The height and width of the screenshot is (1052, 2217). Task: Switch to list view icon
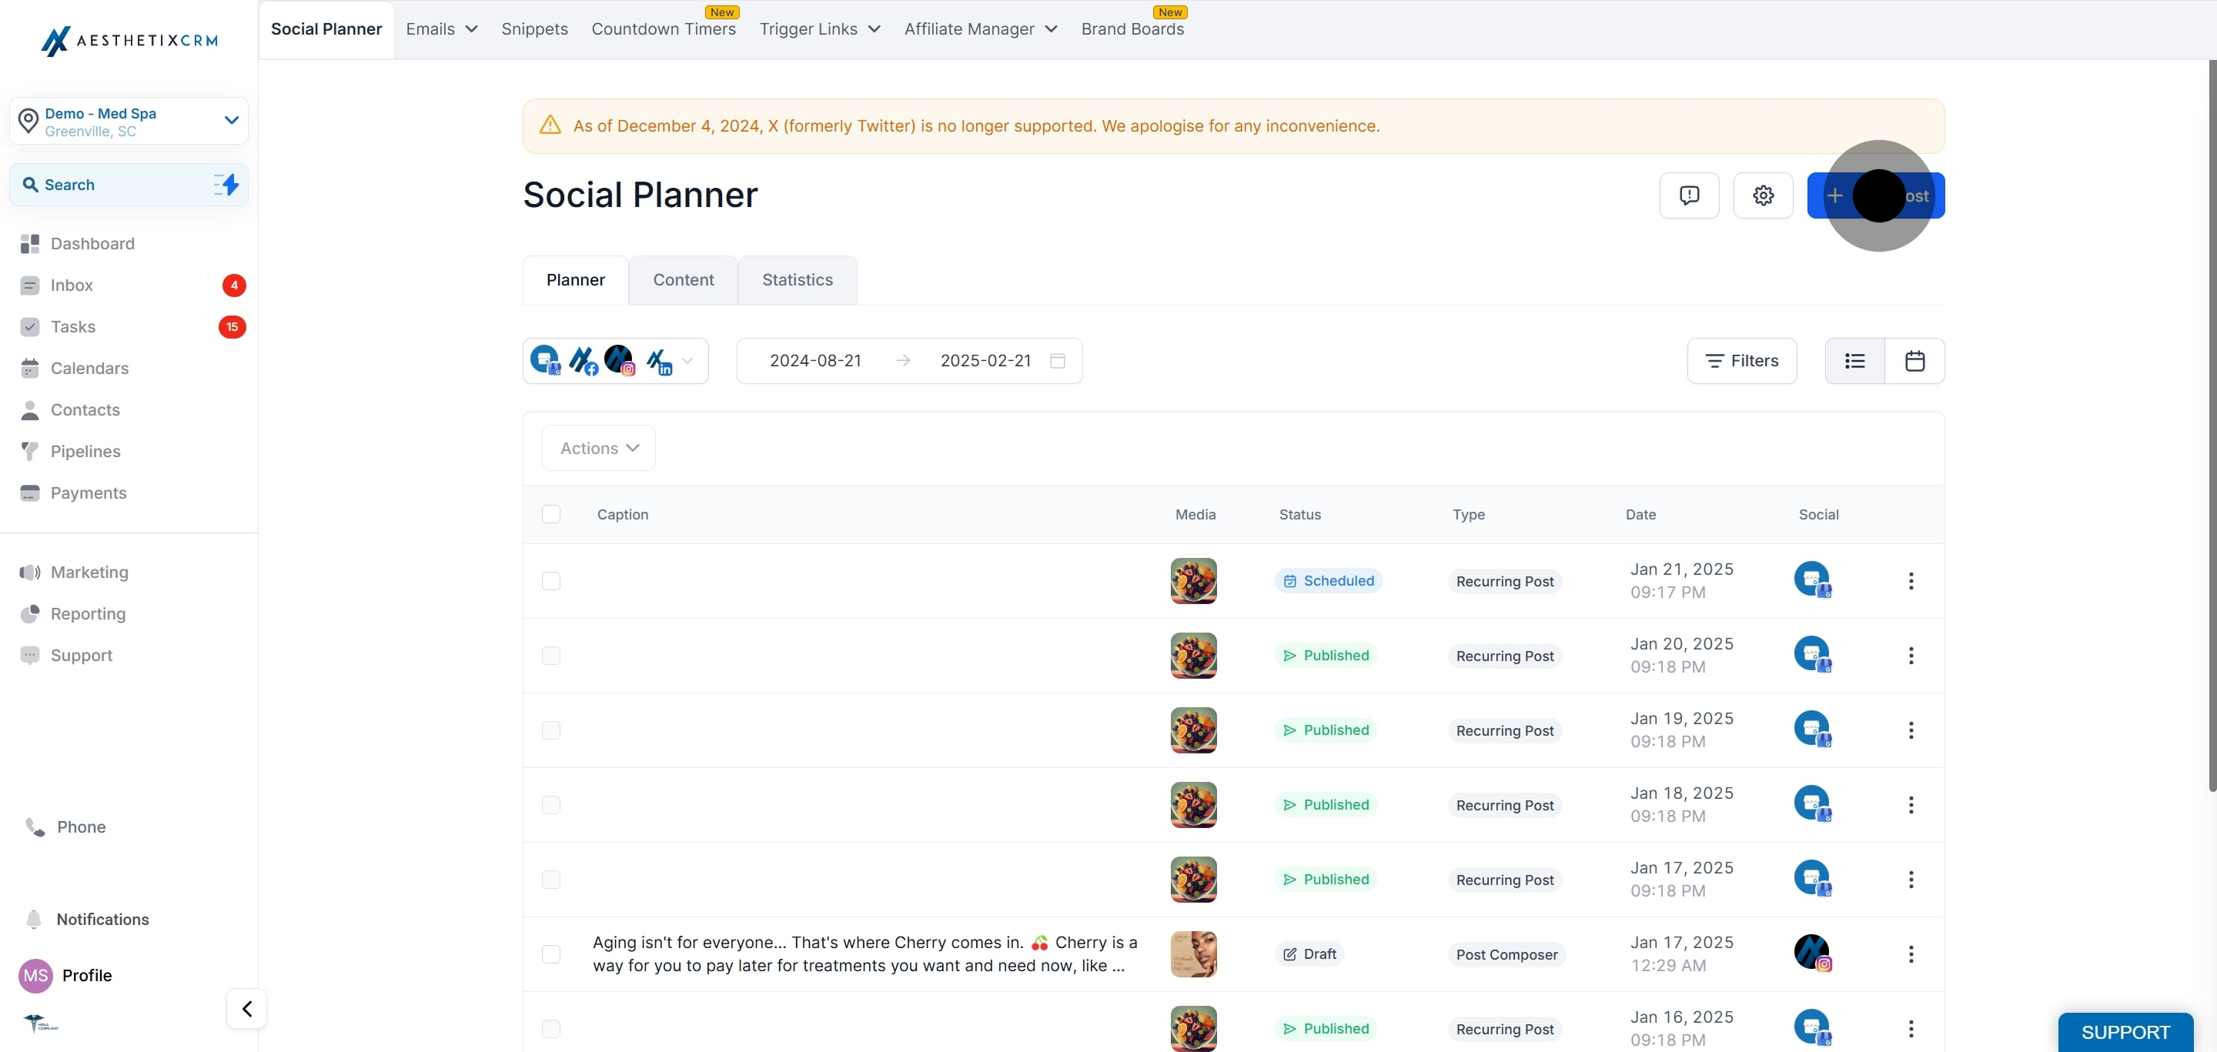pos(1854,360)
